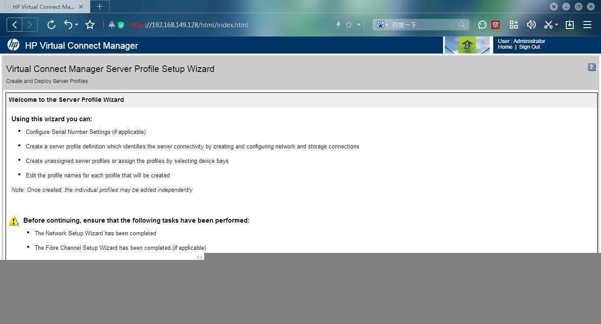Click 'Configure Serial Number Settings (if applicable)' text
The height and width of the screenshot is (324, 601).
pyautogui.click(x=86, y=132)
